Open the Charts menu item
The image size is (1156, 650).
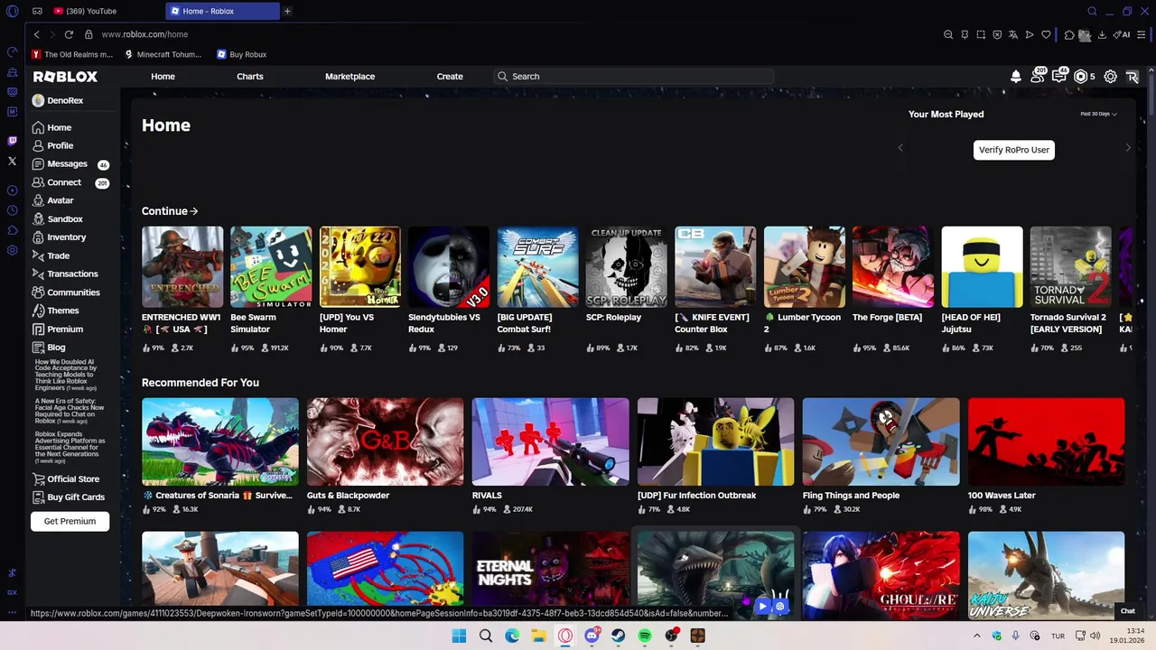(x=250, y=77)
